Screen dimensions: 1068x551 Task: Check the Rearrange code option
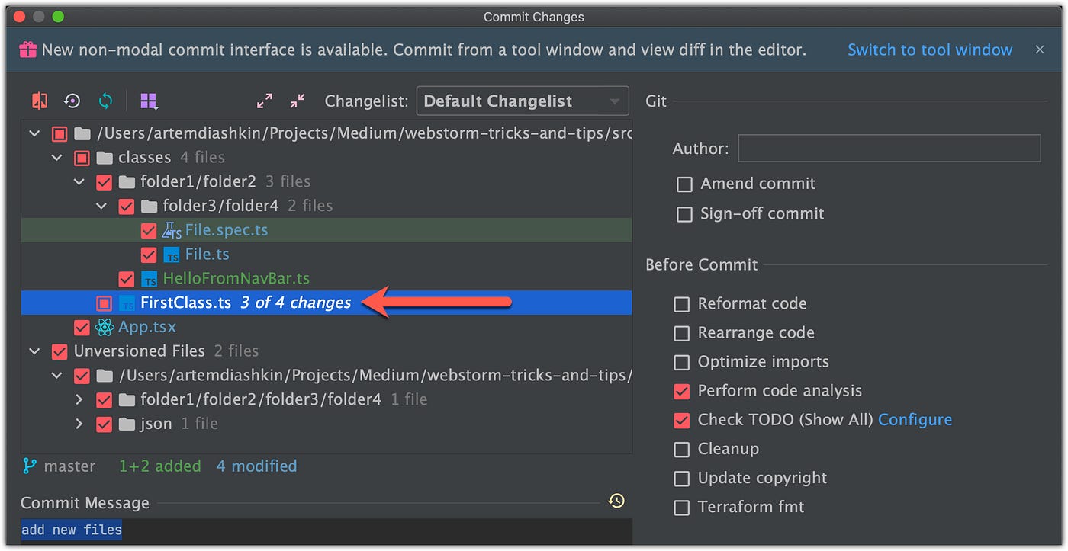click(x=681, y=333)
